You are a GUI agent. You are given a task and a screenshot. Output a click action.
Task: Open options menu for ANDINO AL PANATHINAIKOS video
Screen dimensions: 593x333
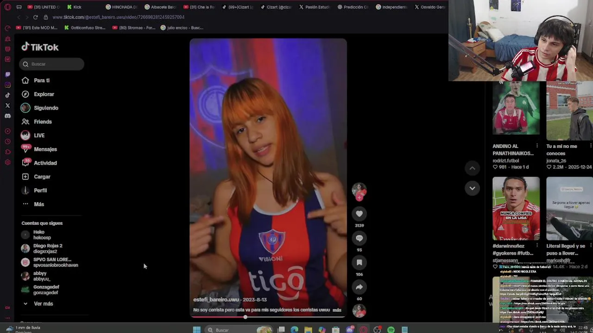(537, 147)
